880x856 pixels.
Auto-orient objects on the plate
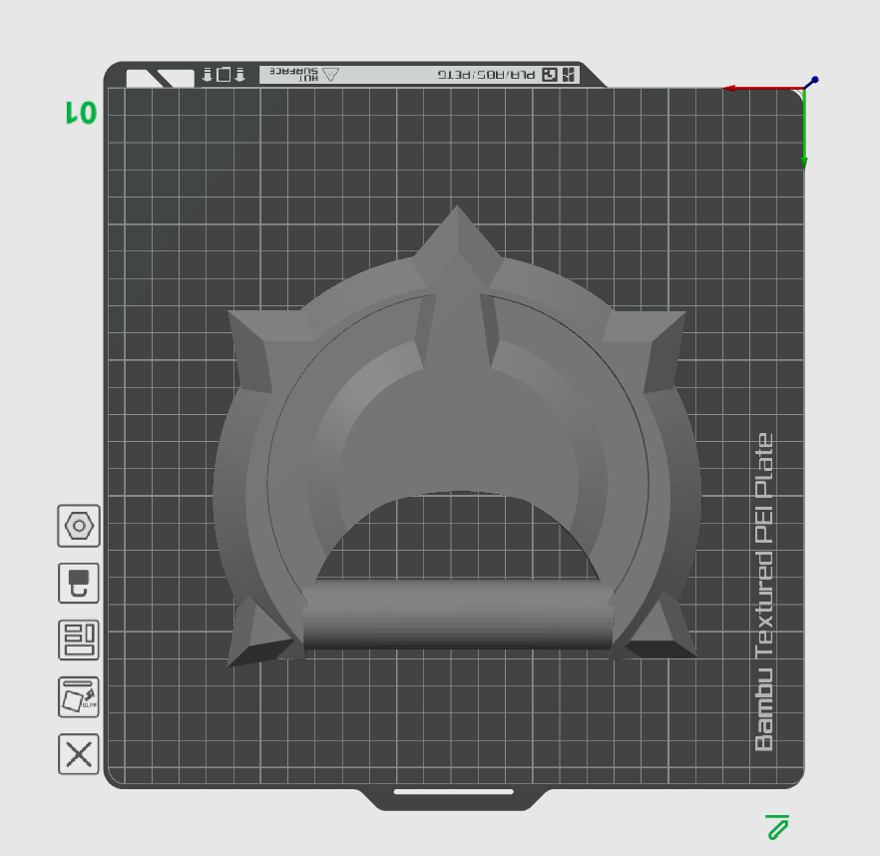click(79, 697)
